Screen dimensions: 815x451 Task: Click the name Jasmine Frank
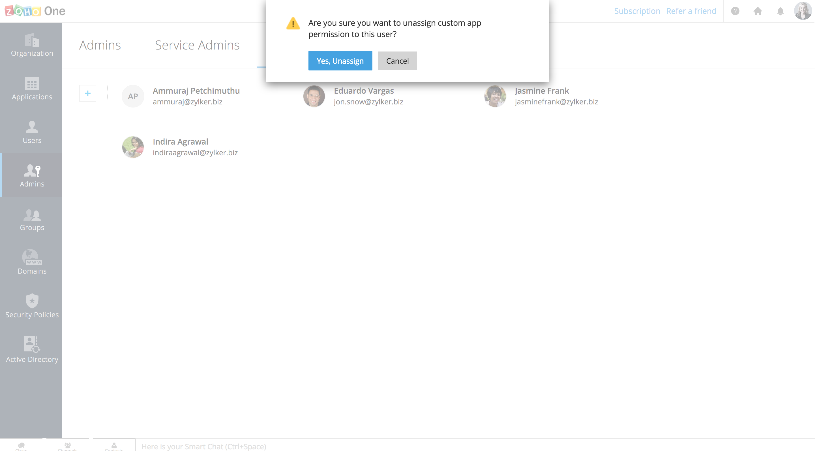pos(542,91)
